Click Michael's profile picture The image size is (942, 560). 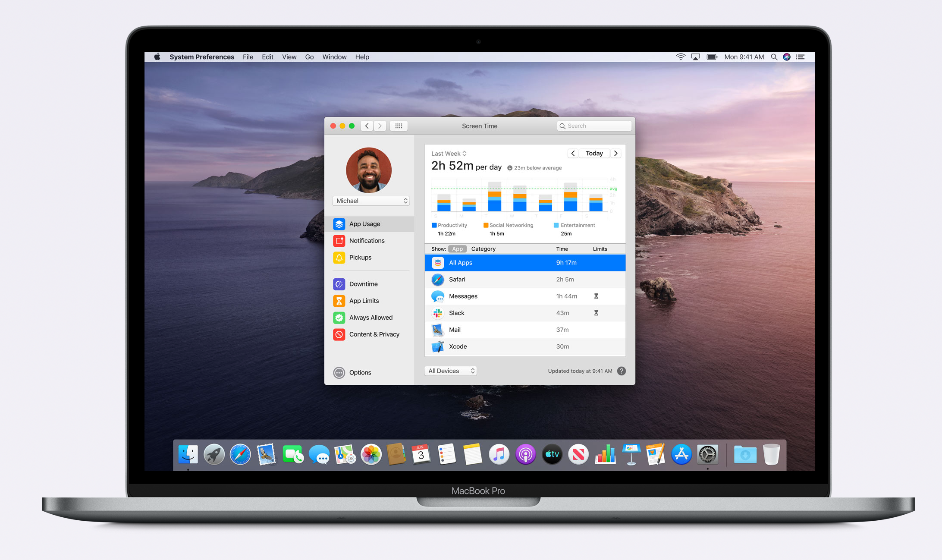click(369, 170)
